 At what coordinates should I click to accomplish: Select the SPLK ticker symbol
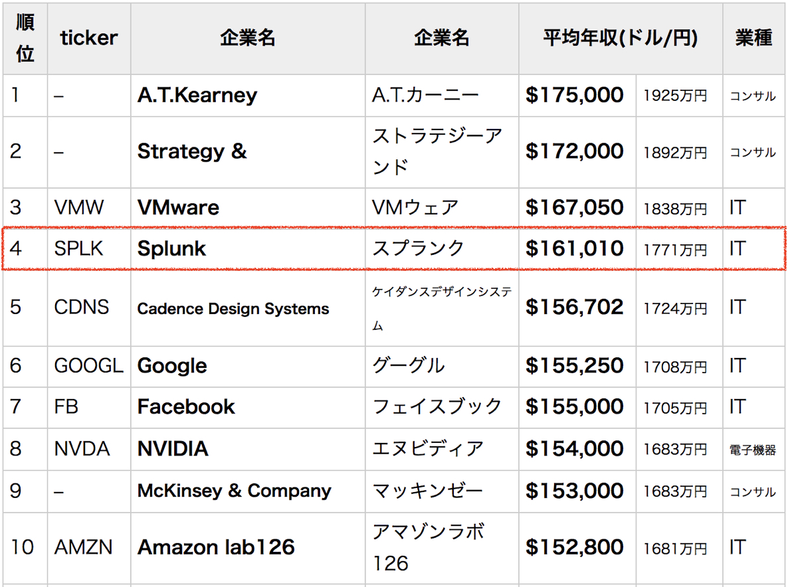[78, 248]
